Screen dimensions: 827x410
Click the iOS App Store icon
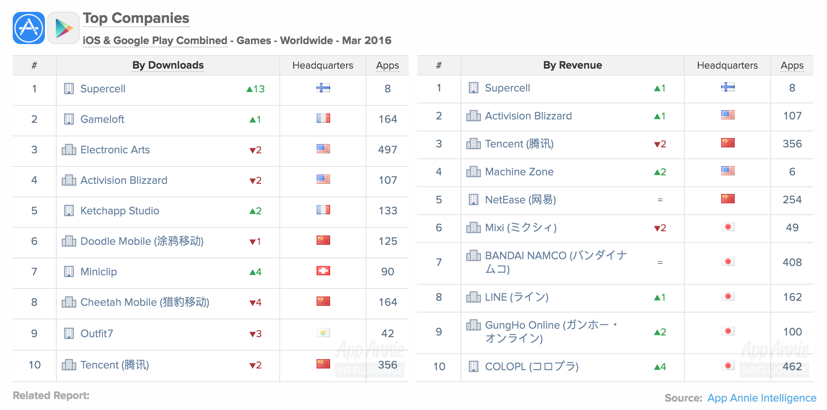(x=29, y=28)
